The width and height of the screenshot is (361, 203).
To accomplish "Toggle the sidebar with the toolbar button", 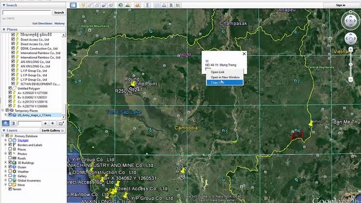I will 73,5.
